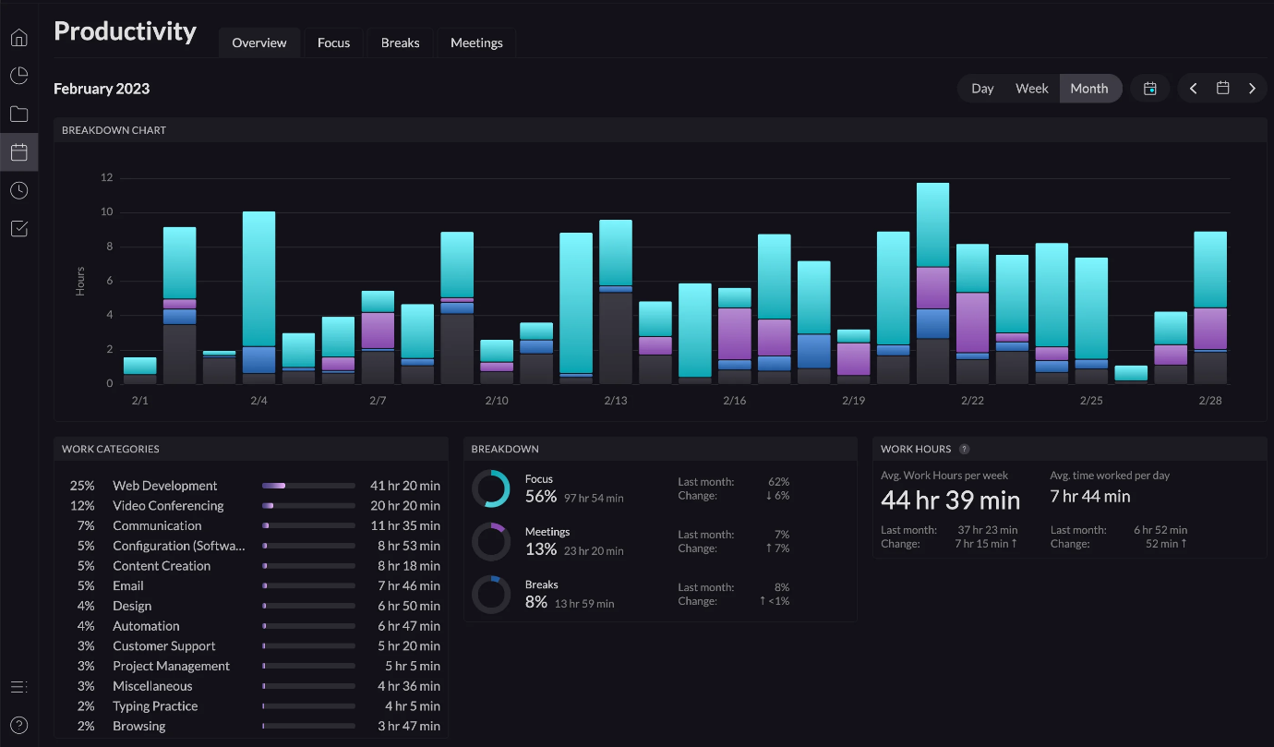Jump to today with the dotted calendar icon
This screenshot has height=747, width=1274.
(x=1149, y=88)
